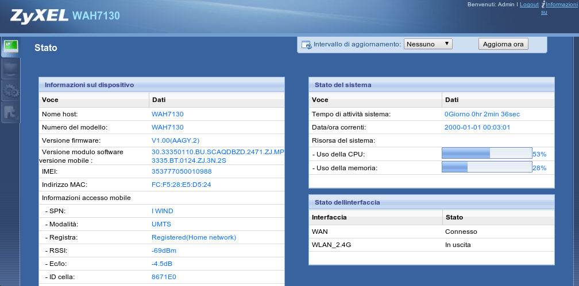Click the WAN interface row label
The width and height of the screenshot is (579, 286).
click(320, 232)
